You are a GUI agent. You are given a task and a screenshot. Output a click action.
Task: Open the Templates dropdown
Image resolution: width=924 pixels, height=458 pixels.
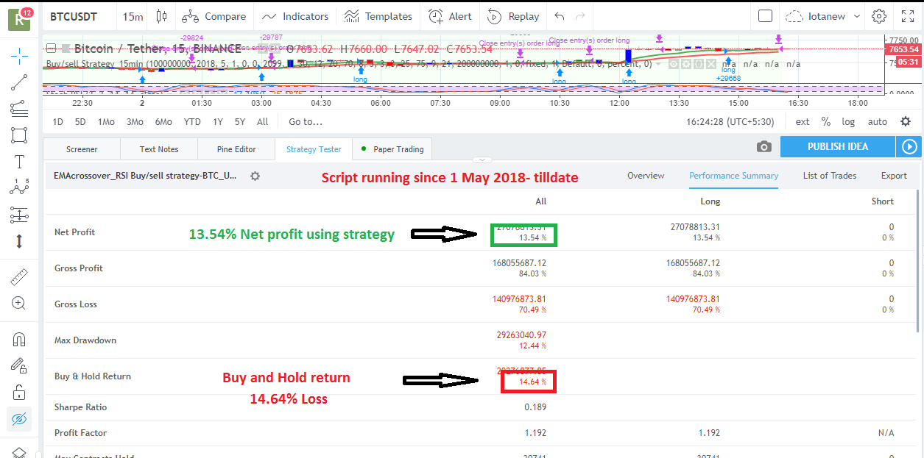378,16
